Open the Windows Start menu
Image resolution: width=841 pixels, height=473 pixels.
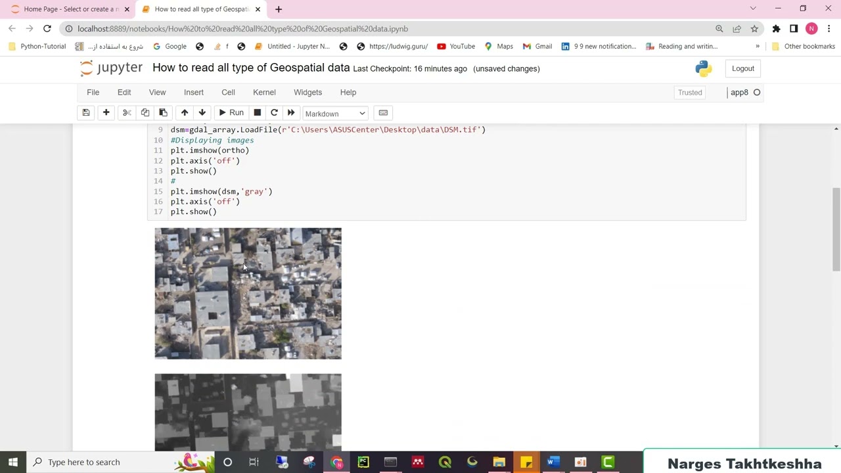tap(13, 462)
